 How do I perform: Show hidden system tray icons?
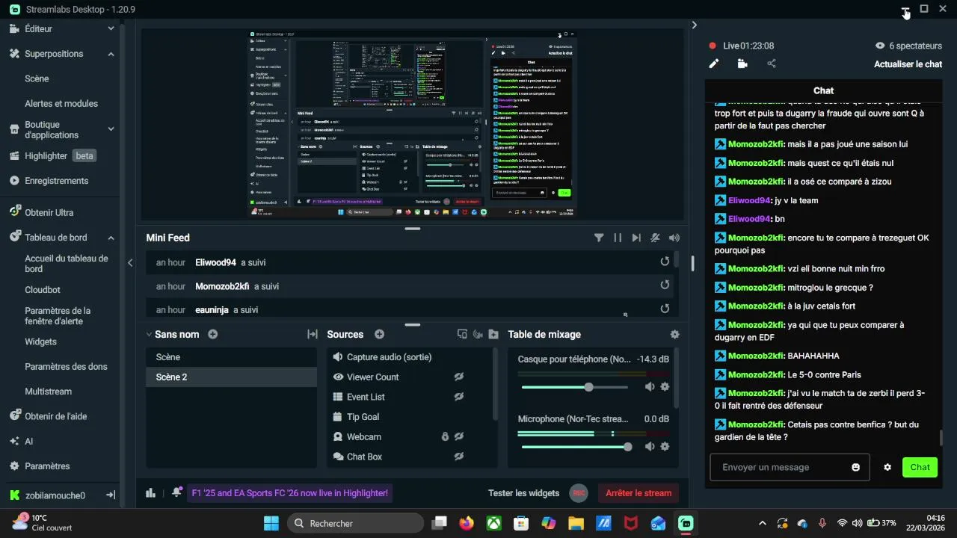tap(763, 523)
